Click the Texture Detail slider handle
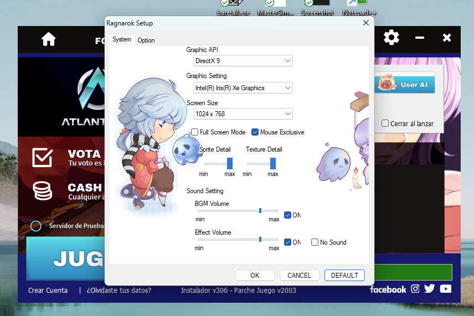 click(x=273, y=163)
